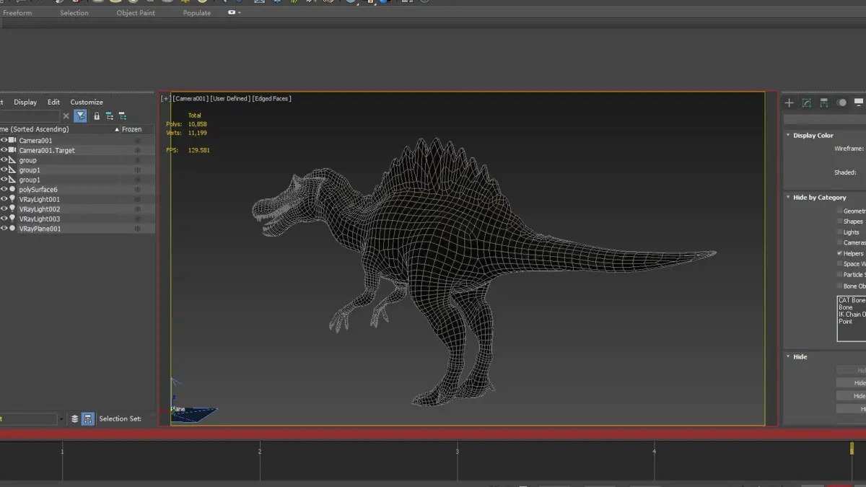This screenshot has height=487, width=866.
Task: Select Point in the hide list
Action: click(x=845, y=321)
